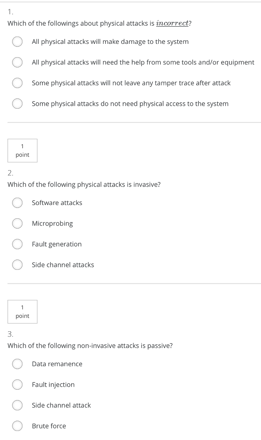Select 'will not leave any tamper trace' option
Image resolution: width=261 pixels, height=440 pixels.
17,83
